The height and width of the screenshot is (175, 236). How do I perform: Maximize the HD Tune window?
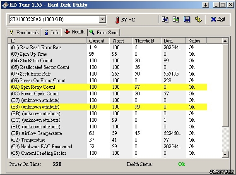pos(223,5)
